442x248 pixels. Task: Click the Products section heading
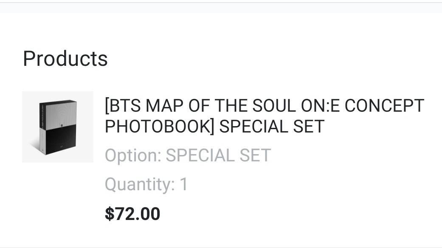(65, 58)
